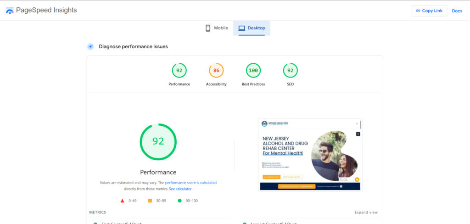Click the rehab center page screenshot thumbnail
The width and height of the screenshot is (470, 224).
[x=310, y=154]
